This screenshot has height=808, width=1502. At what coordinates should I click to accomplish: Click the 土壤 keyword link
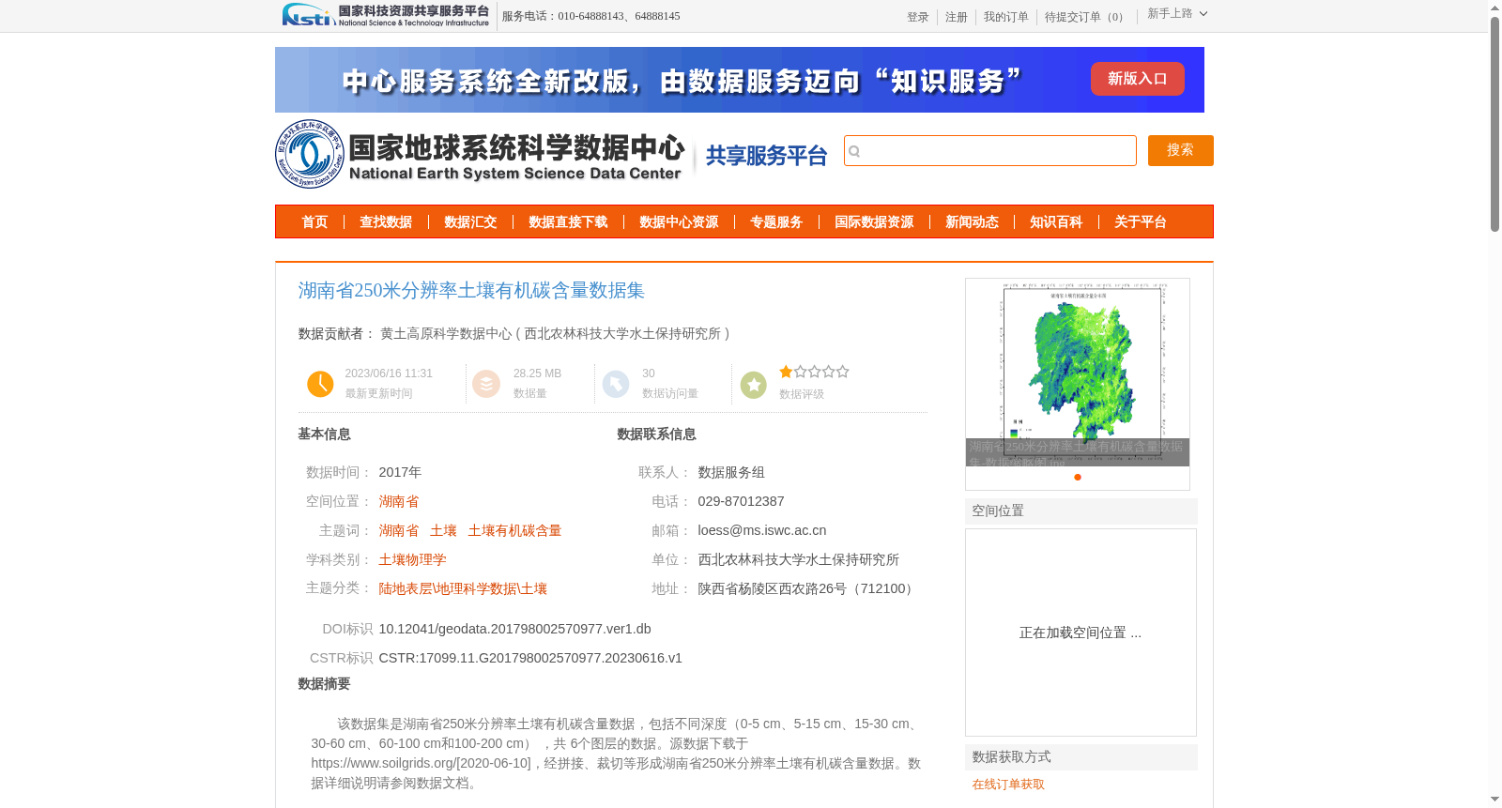pyautogui.click(x=443, y=530)
